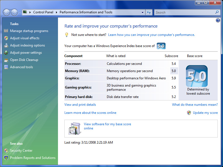Viewport: 223px width, 167px height.
Task: Open Adjust visual effects
Action: 25,38
